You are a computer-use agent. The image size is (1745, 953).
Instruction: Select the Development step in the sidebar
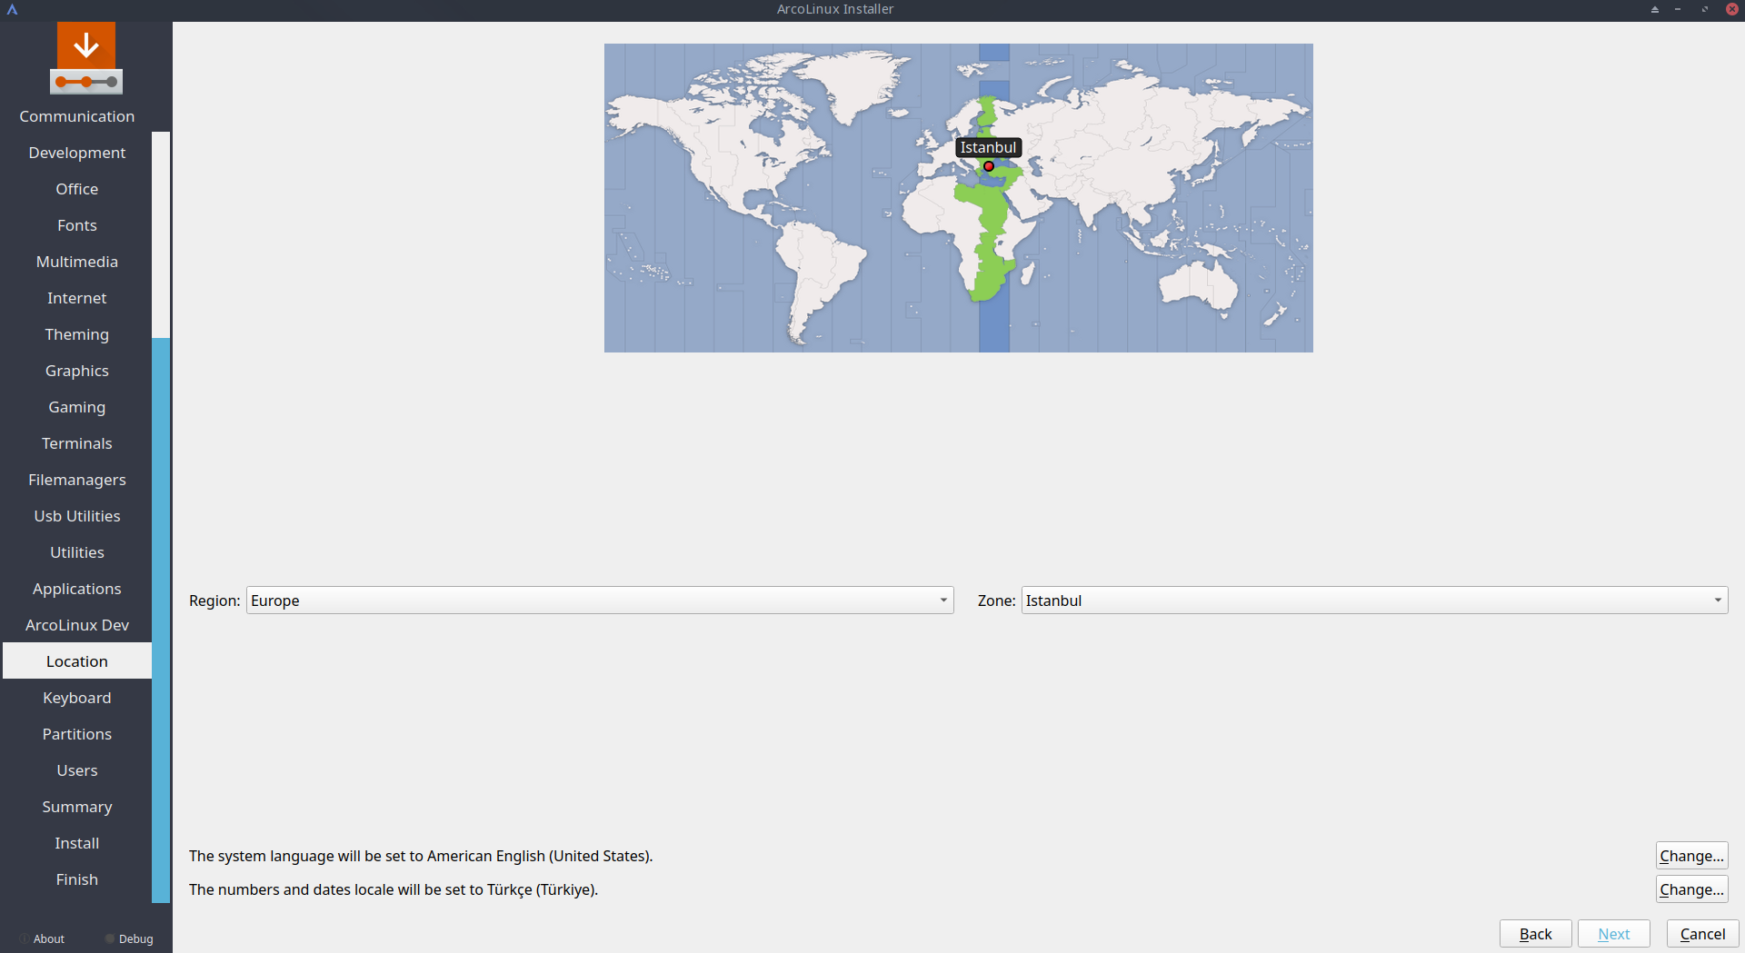tap(77, 153)
